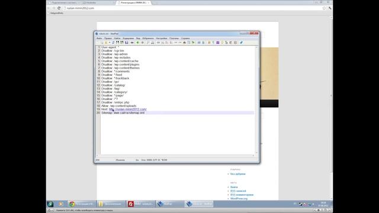379x213 pixels.
Task: Open the Справка menu in AkelPad
Action: [x=185, y=38]
